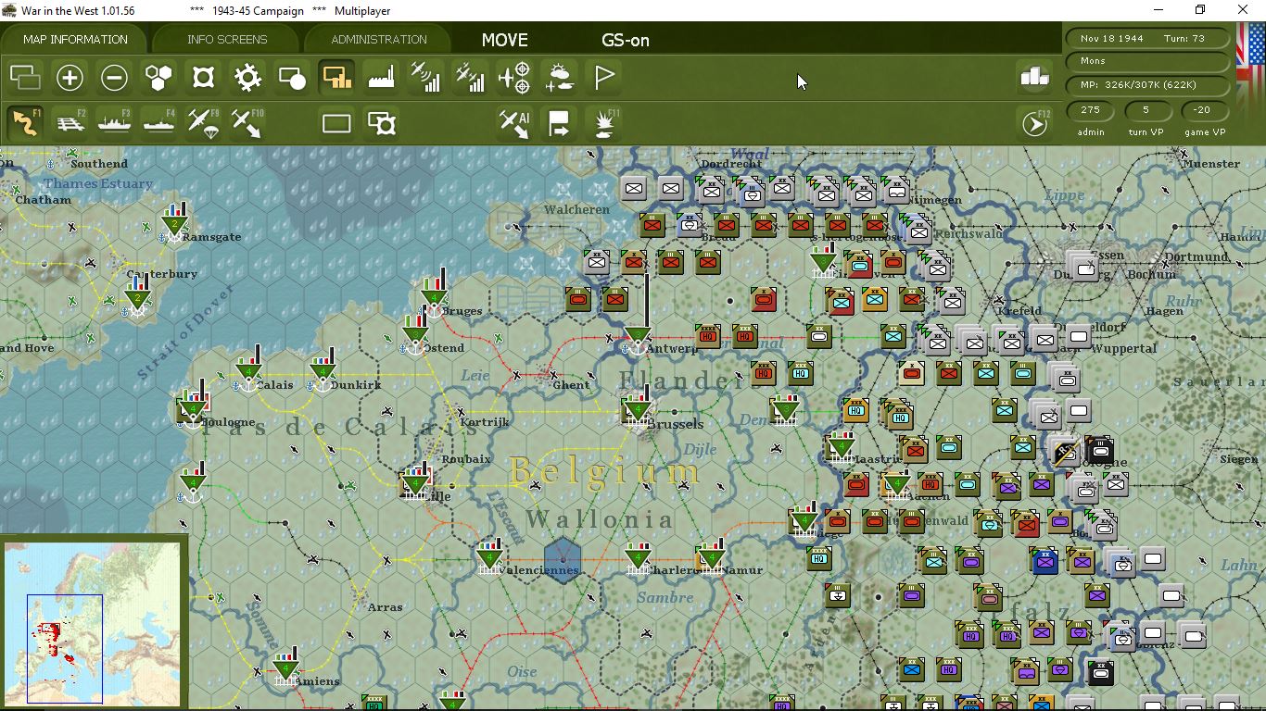Select the F3 naval transport mode

click(x=114, y=122)
